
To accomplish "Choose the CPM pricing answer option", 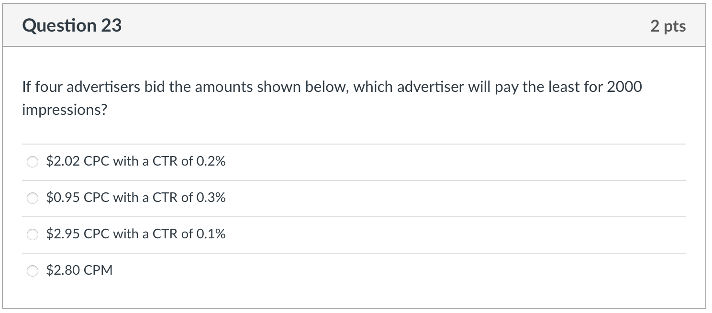I will pyautogui.click(x=79, y=270).
